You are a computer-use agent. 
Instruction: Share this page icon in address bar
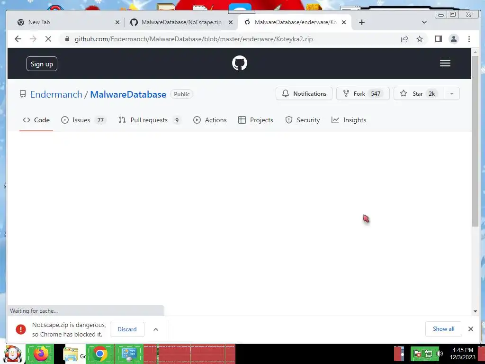pos(404,39)
